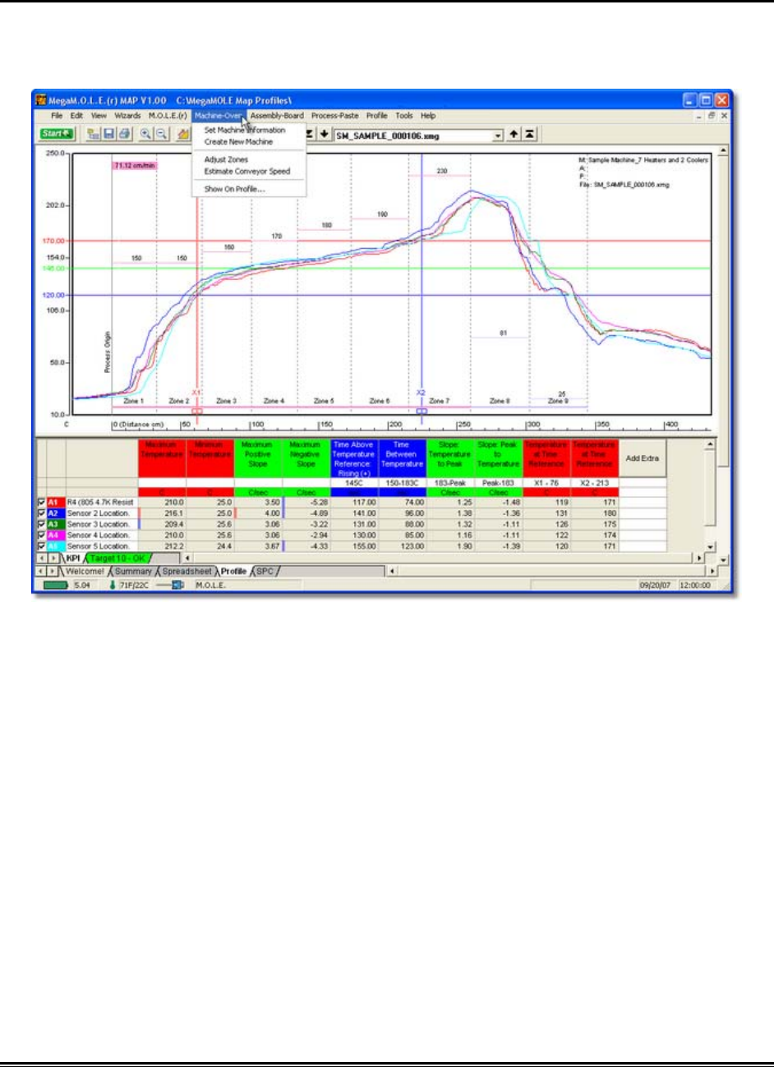Click the X2 cursor handle on distance axis
This screenshot has width=774, height=1067.
tap(422, 411)
